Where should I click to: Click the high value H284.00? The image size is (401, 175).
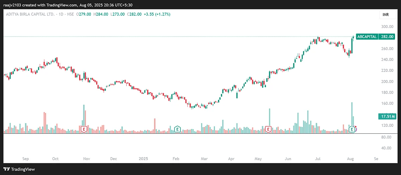point(101,14)
